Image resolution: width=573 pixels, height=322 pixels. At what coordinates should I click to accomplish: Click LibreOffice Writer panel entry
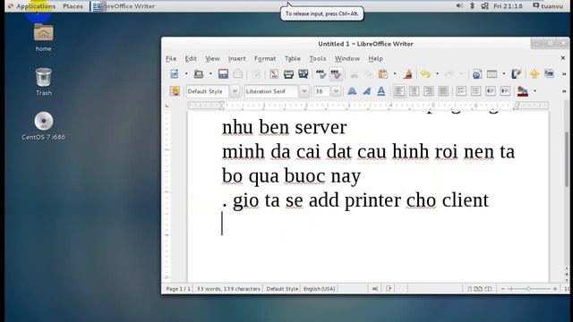[x=124, y=6]
